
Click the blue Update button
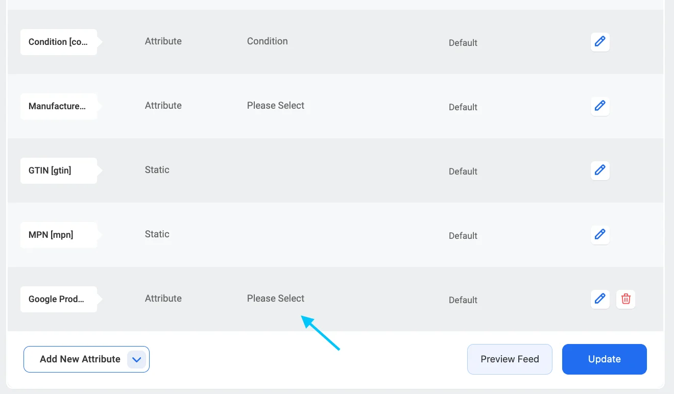(x=605, y=359)
